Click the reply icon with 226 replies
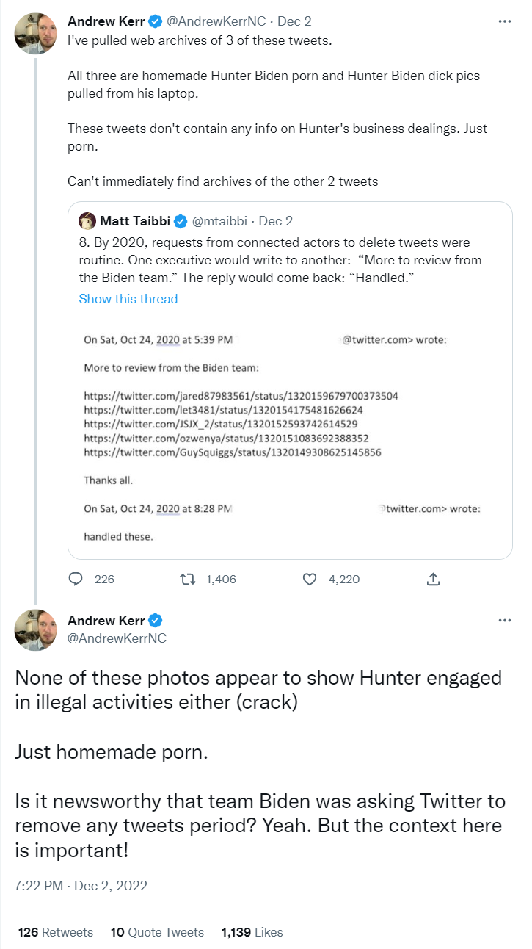Image resolution: width=532 pixels, height=949 pixels. point(76,579)
